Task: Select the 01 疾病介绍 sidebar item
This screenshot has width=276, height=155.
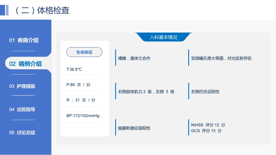Action: [x=24, y=40]
